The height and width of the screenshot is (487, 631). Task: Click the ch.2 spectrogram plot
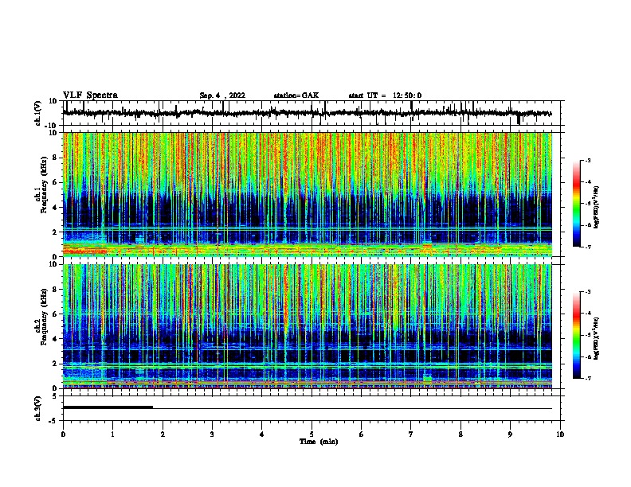tap(308, 326)
